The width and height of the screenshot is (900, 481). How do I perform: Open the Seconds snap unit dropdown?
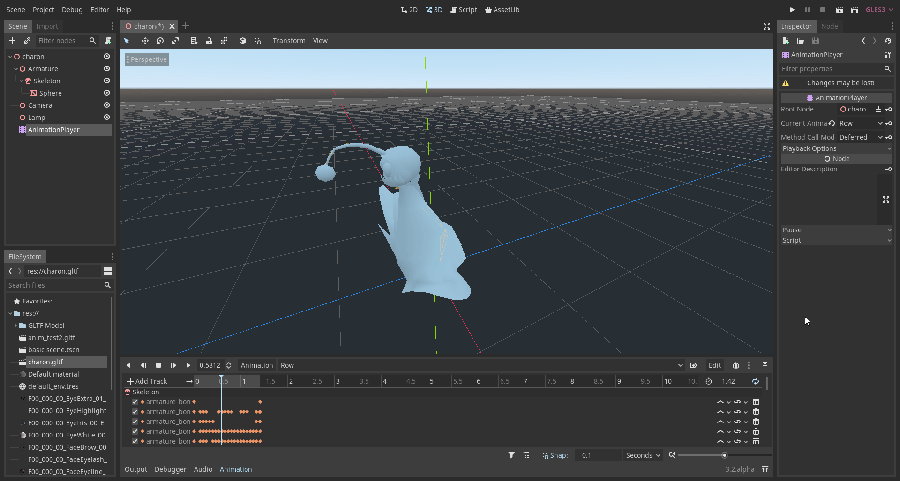pos(642,455)
